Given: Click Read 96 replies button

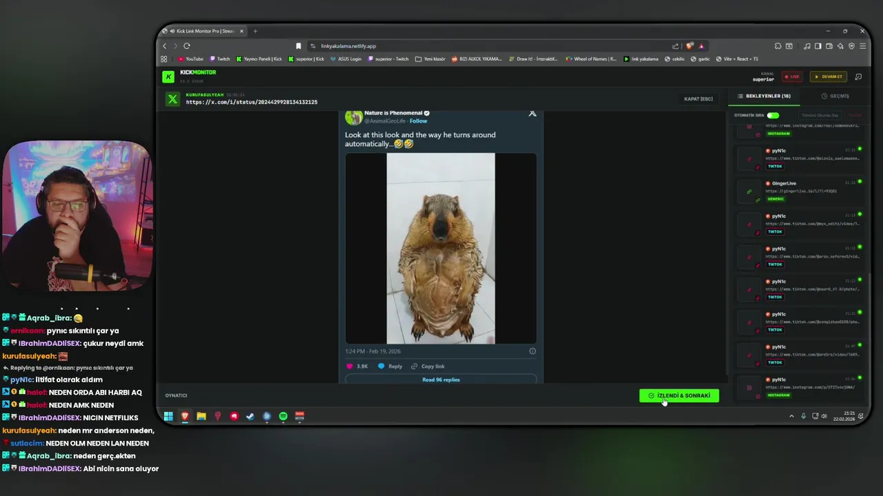Looking at the screenshot, I should (x=441, y=380).
